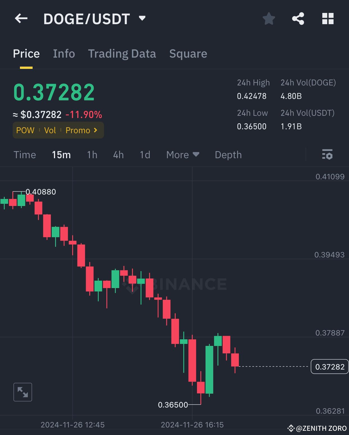Expand chart to fullscreen mode

[22, 392]
